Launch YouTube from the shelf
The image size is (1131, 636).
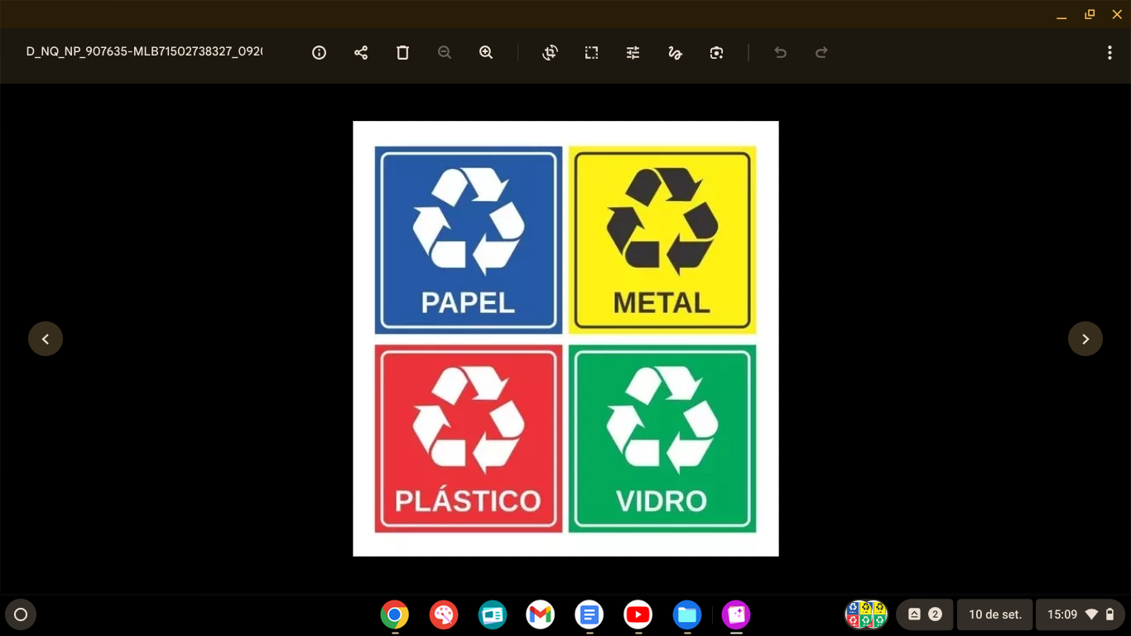click(x=638, y=614)
